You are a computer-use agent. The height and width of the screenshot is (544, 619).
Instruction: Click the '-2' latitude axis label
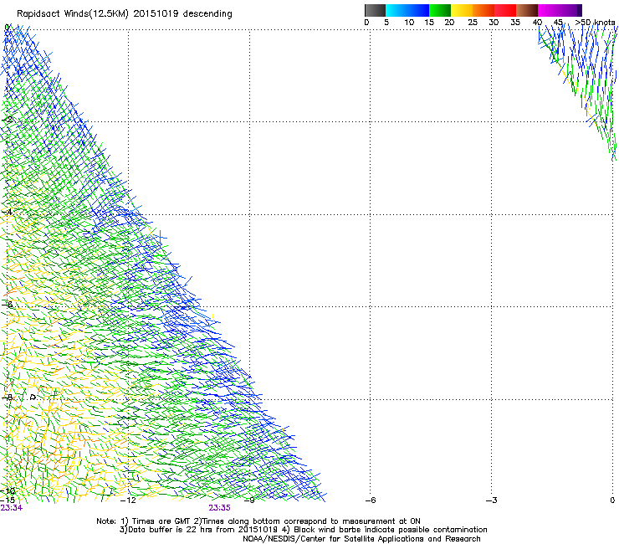coord(7,121)
